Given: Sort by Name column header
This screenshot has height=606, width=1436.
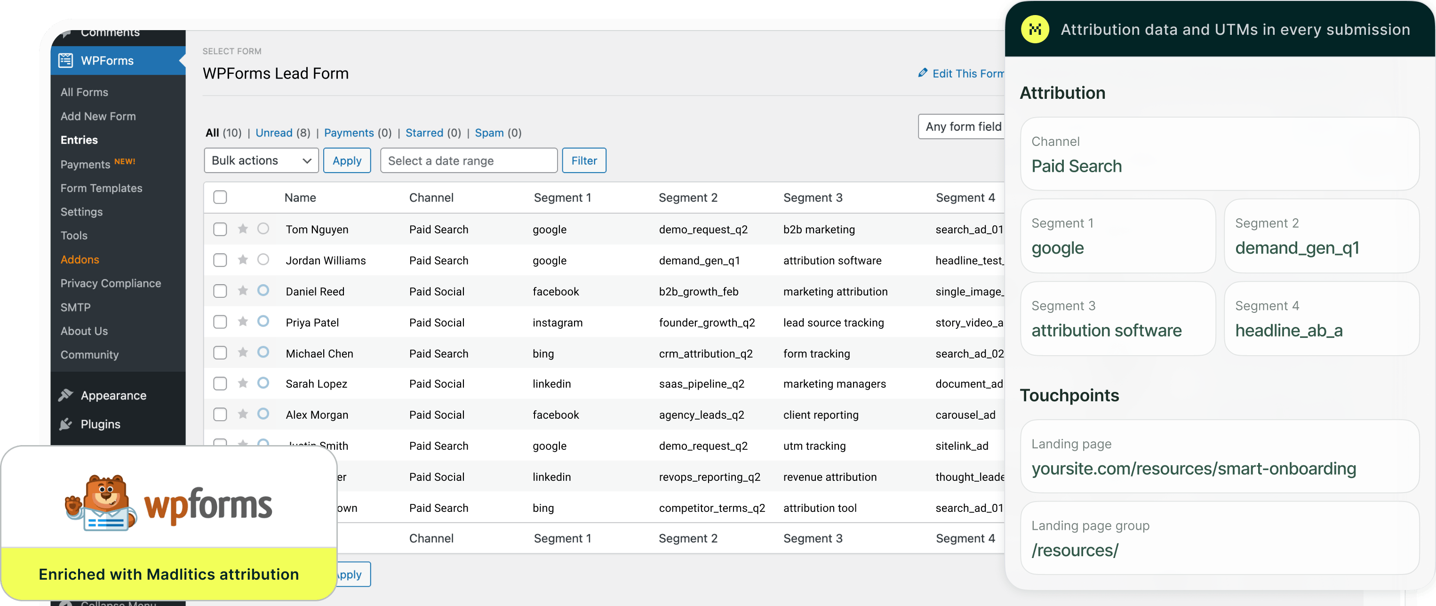Looking at the screenshot, I should (x=300, y=197).
